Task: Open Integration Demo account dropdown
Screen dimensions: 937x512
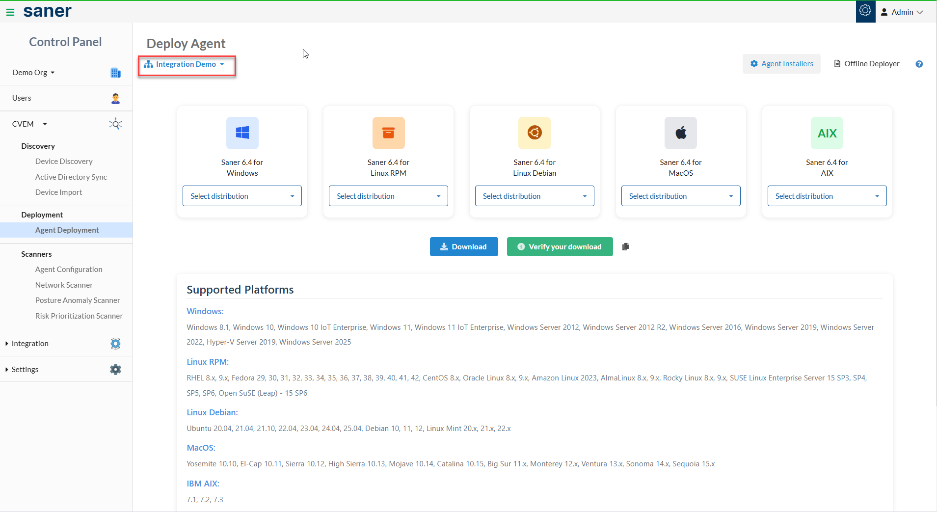Action: [x=184, y=64]
